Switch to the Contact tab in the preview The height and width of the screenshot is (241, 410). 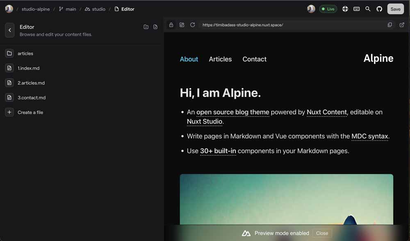click(x=254, y=59)
